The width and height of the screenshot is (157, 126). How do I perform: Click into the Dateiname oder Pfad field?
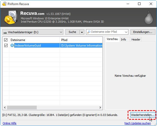coord(107,32)
